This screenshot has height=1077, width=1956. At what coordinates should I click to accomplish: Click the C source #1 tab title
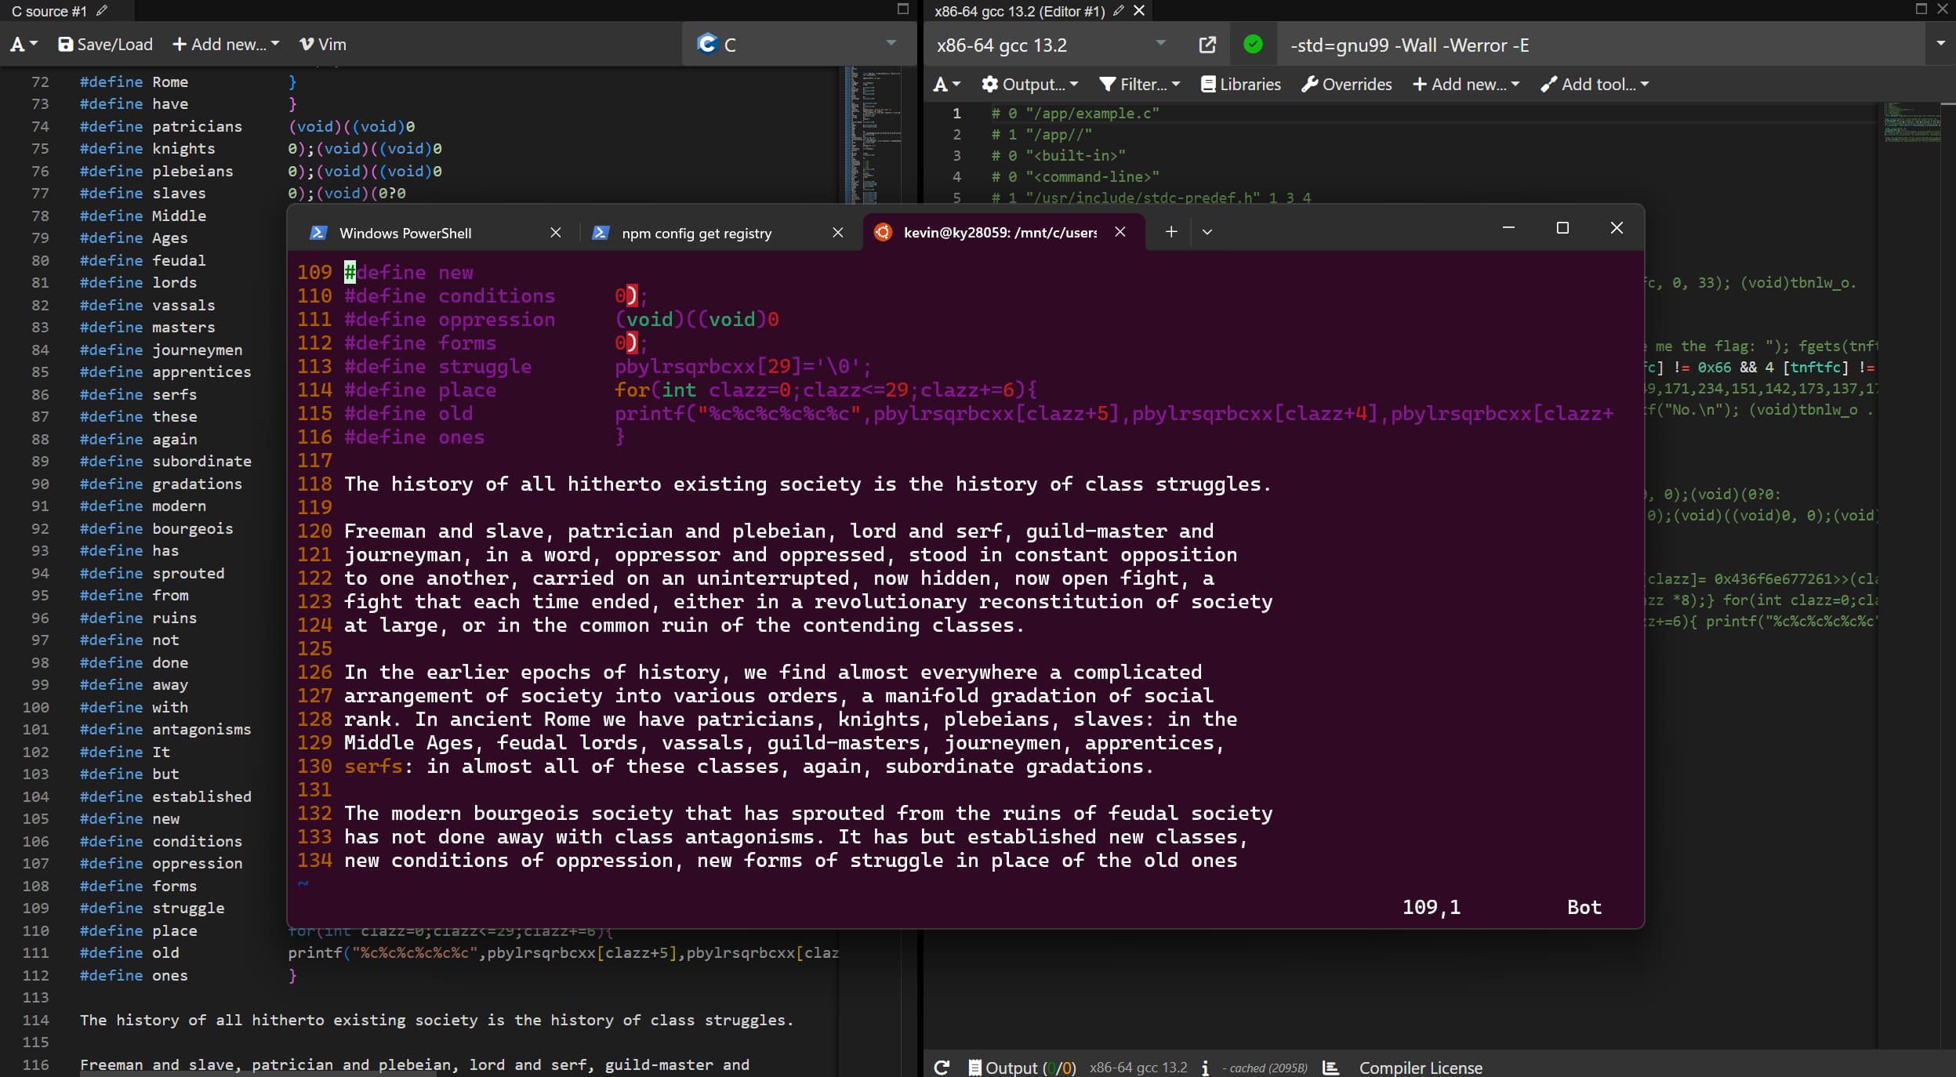49,11
